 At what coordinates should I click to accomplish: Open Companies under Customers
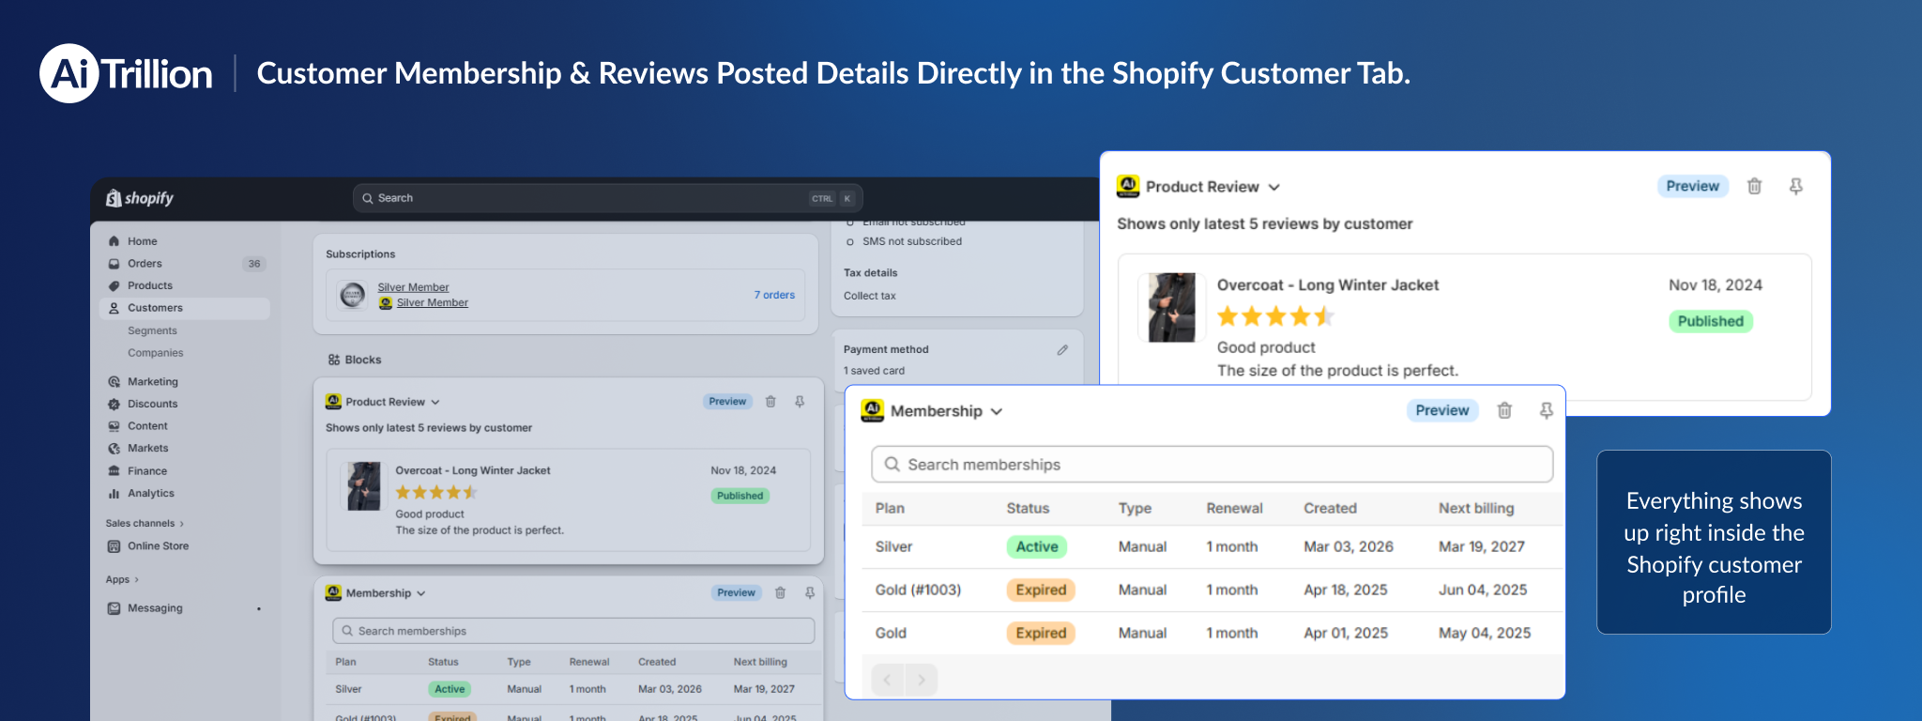(156, 353)
